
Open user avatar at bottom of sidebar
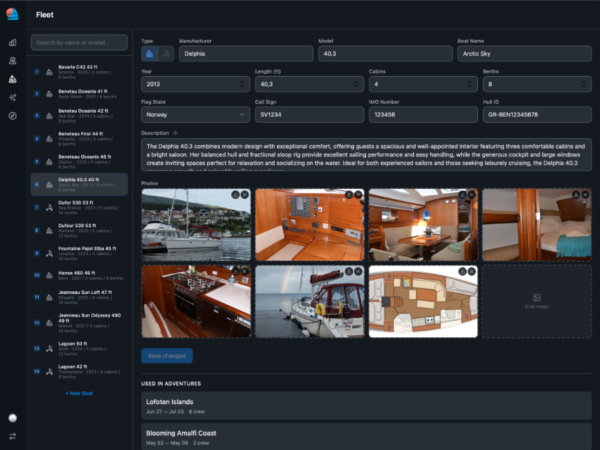13,418
